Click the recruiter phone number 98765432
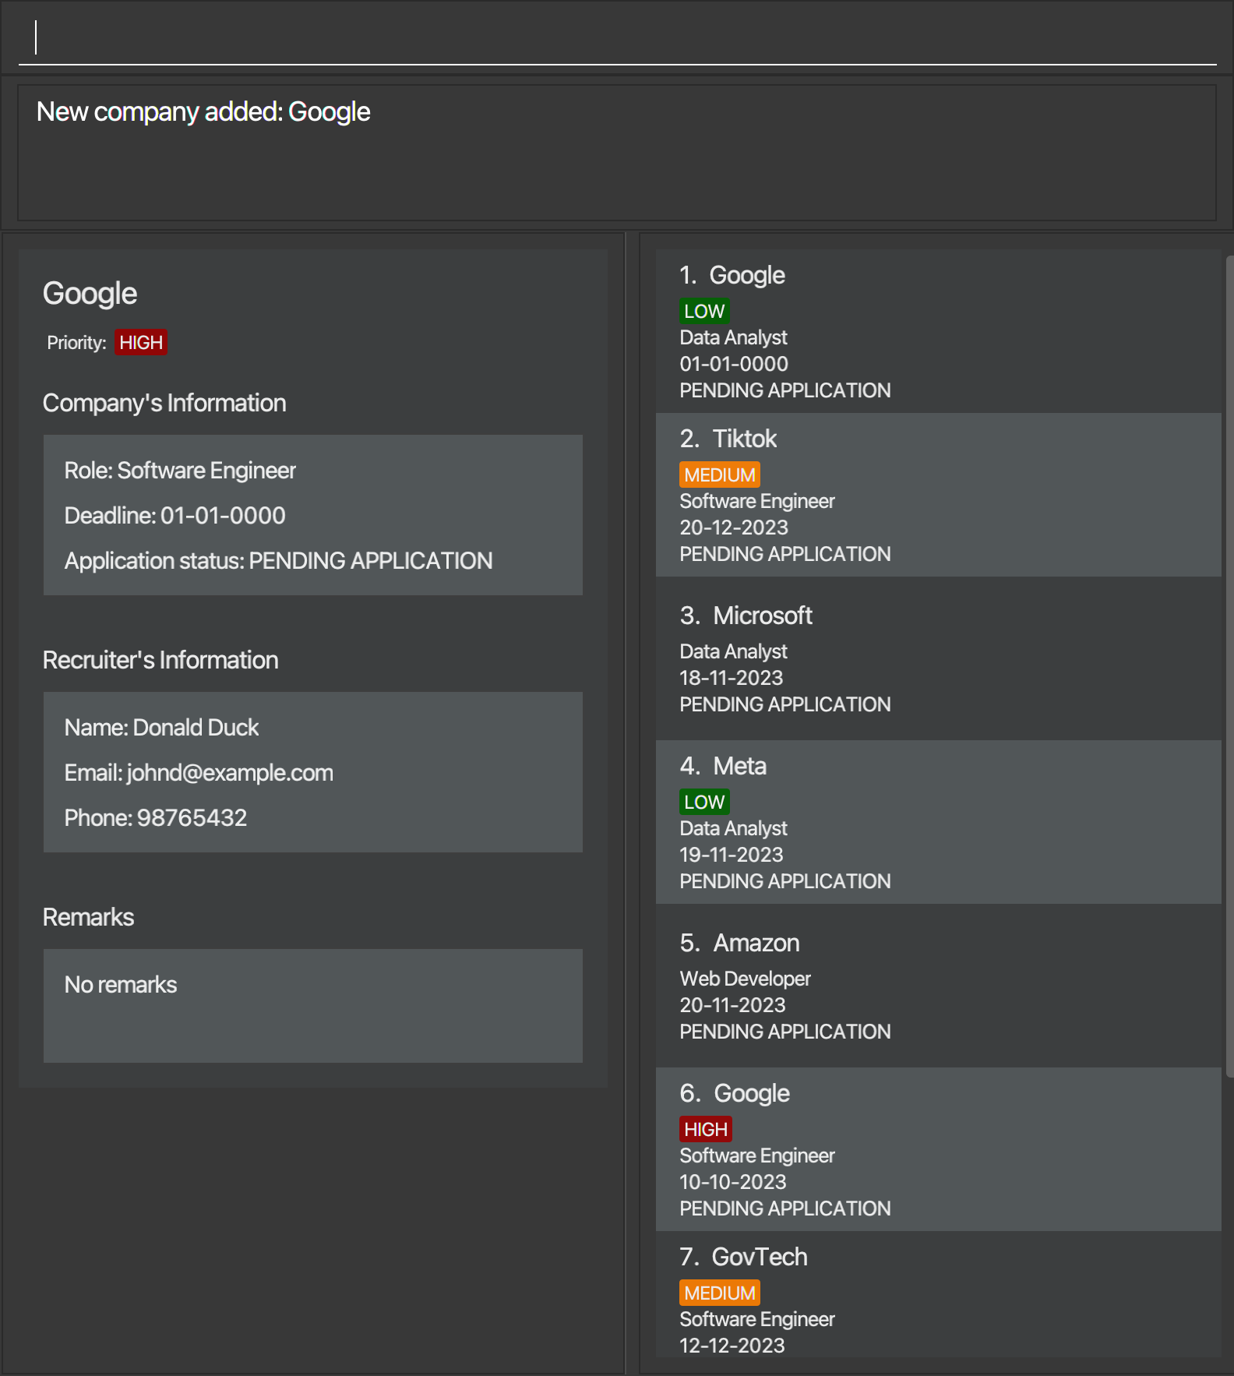This screenshot has width=1234, height=1376. [192, 818]
